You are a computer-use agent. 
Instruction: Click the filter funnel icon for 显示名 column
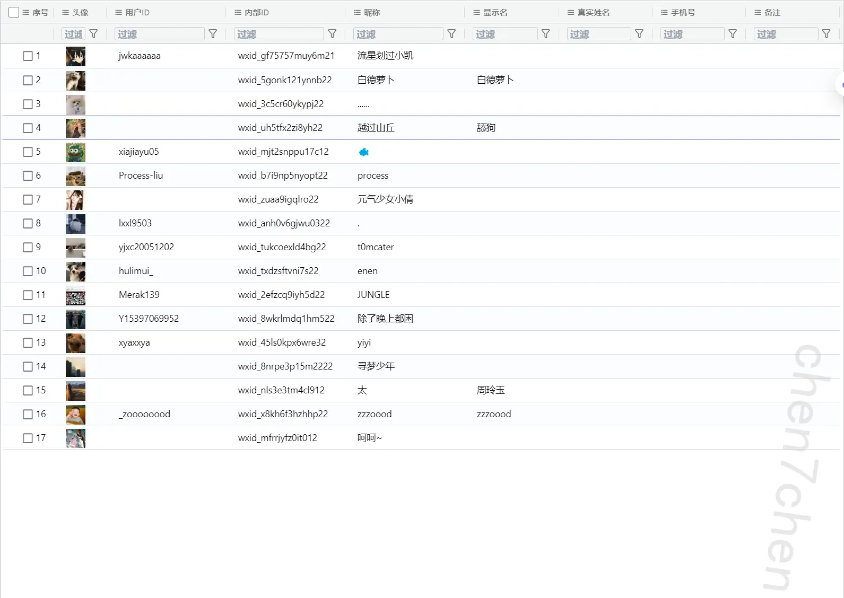(x=545, y=34)
